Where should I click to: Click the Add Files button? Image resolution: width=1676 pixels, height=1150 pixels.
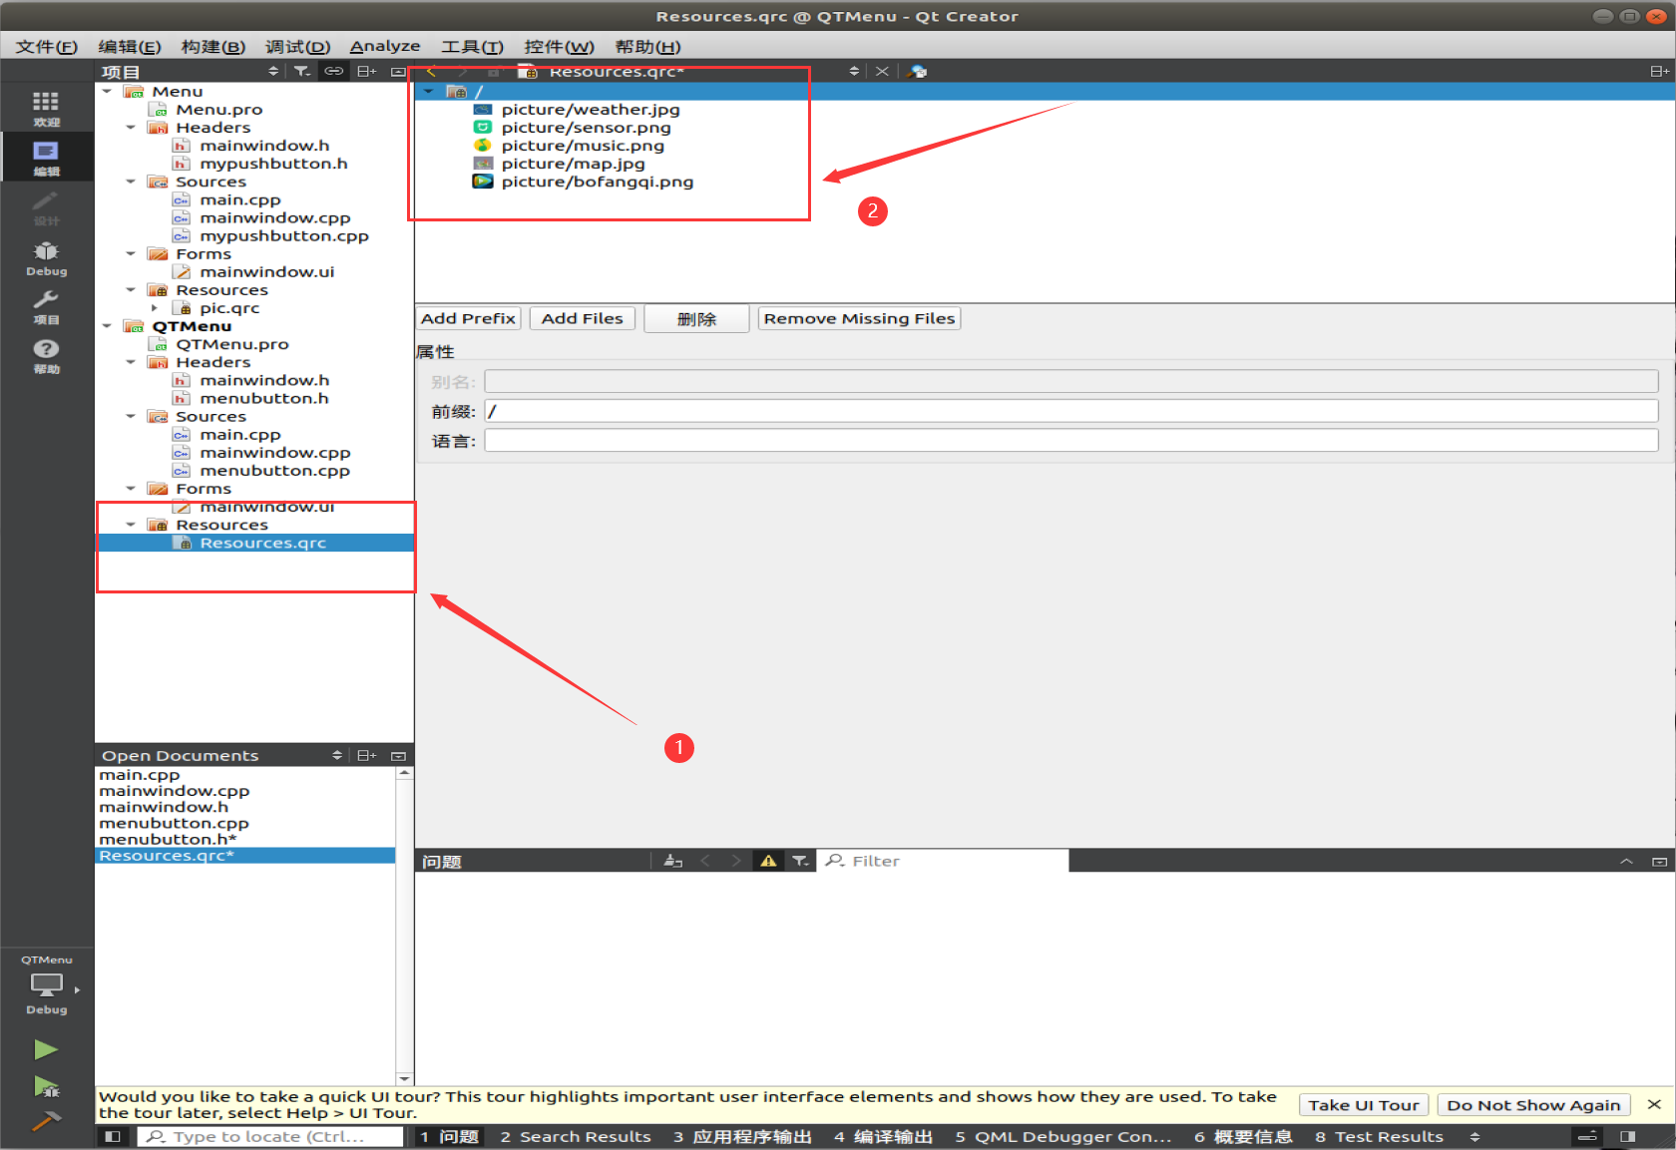point(582,318)
